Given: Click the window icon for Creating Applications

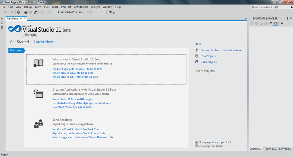Looking at the screenshot, I should pos(38,93).
